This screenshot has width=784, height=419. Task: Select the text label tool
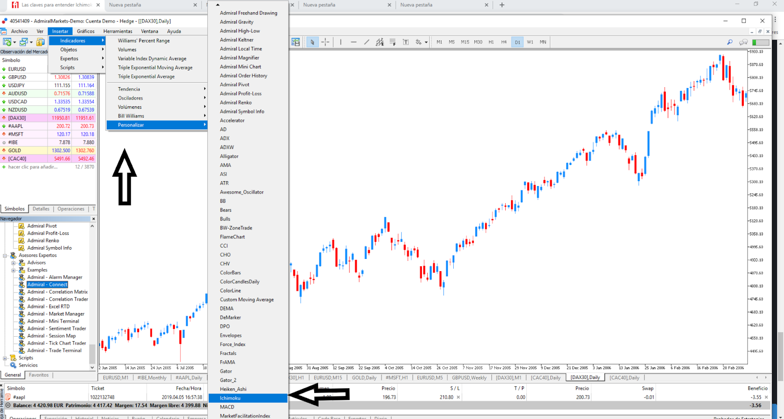[406, 42]
